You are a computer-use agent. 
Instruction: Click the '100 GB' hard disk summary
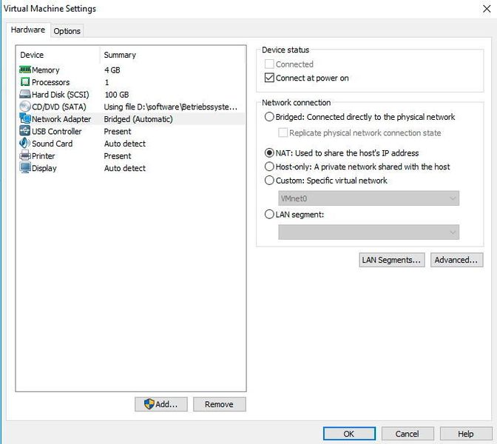[117, 95]
